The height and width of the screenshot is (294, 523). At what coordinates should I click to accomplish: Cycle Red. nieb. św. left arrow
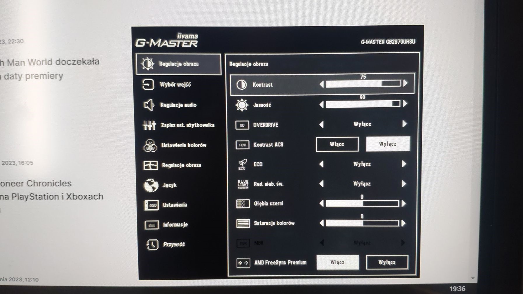[322, 184]
